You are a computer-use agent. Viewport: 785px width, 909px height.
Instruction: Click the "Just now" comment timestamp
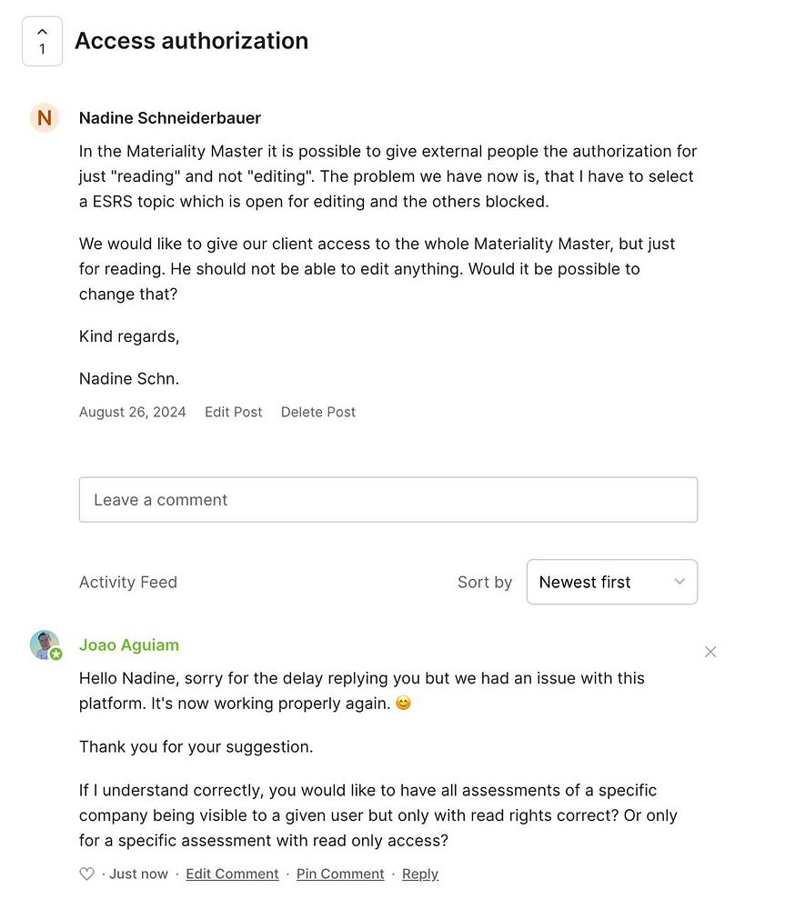click(x=139, y=874)
